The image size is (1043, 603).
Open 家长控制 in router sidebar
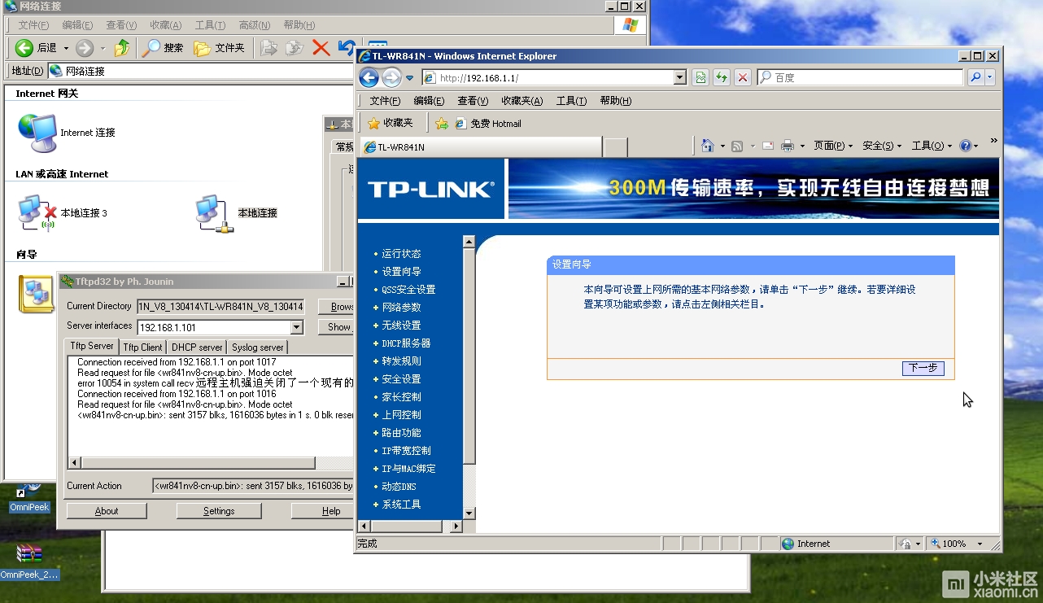click(401, 397)
